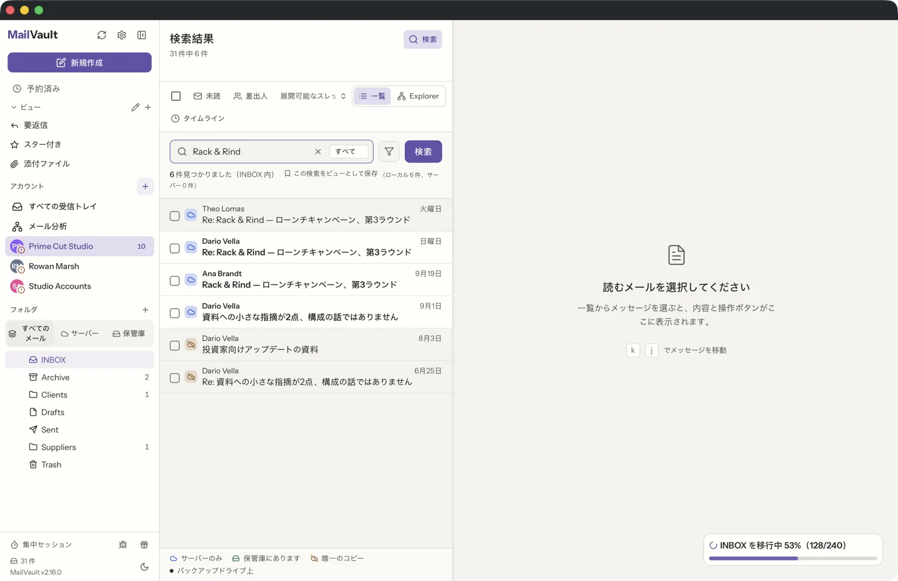Toggle the select-all checkbox in the toolbar
898x581 pixels.
(176, 96)
